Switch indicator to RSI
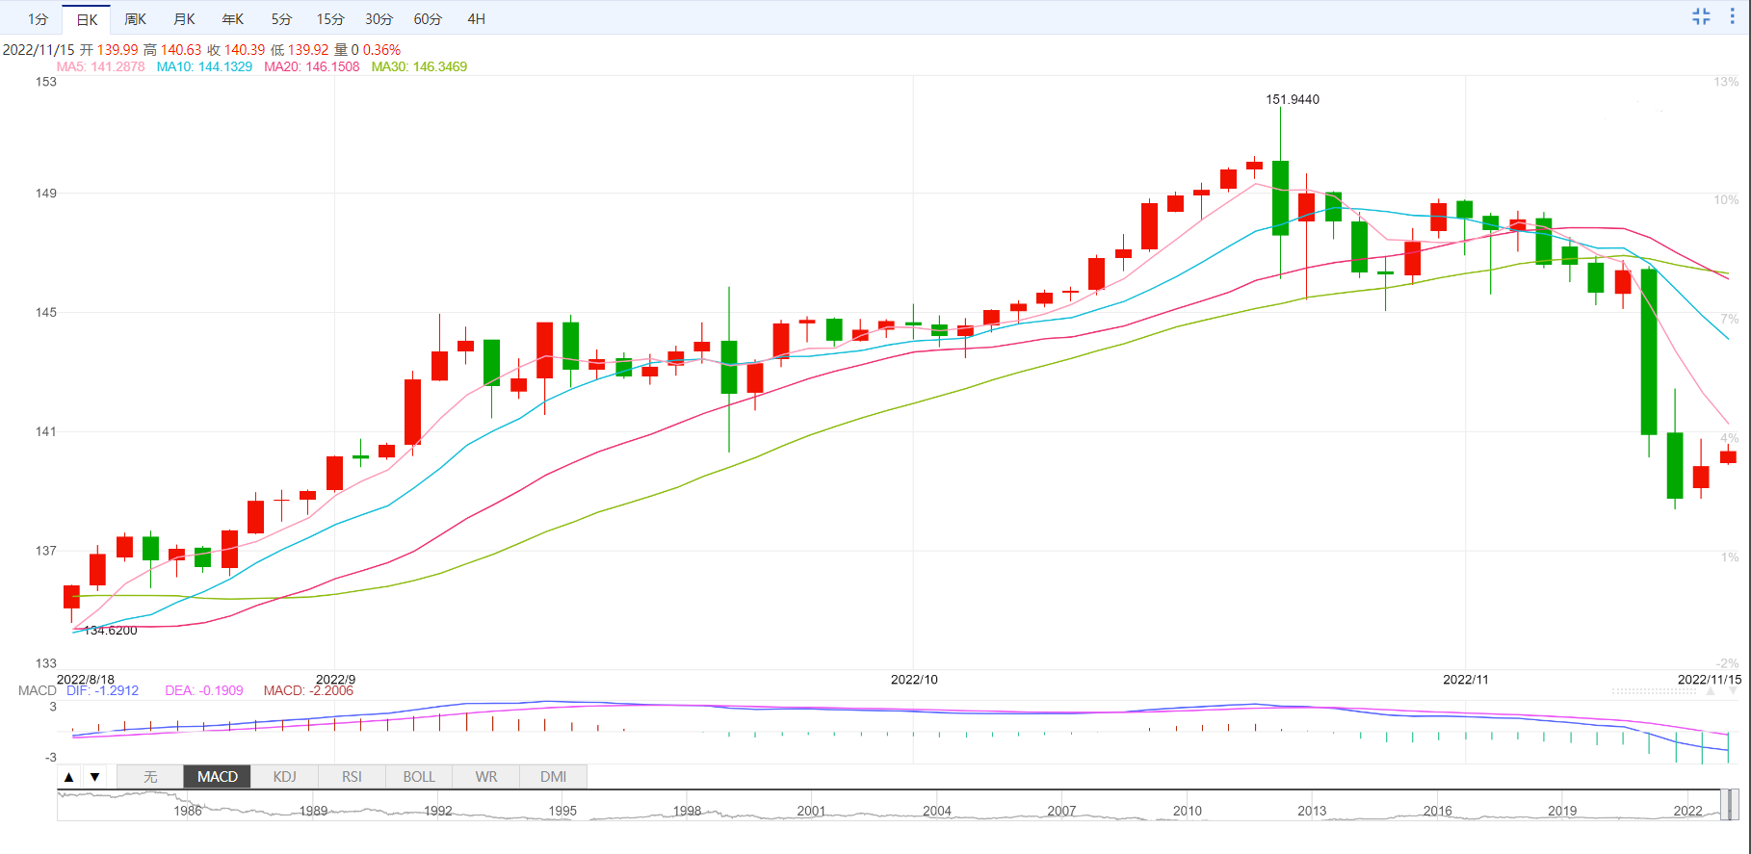The height and width of the screenshot is (854, 1751). (352, 777)
